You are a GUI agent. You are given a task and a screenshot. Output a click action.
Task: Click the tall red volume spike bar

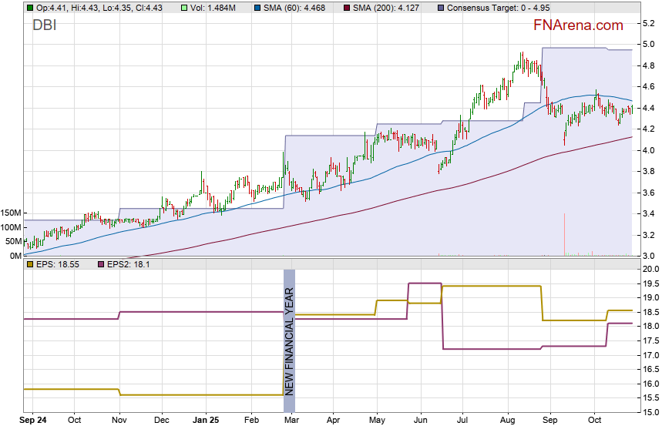(x=565, y=233)
